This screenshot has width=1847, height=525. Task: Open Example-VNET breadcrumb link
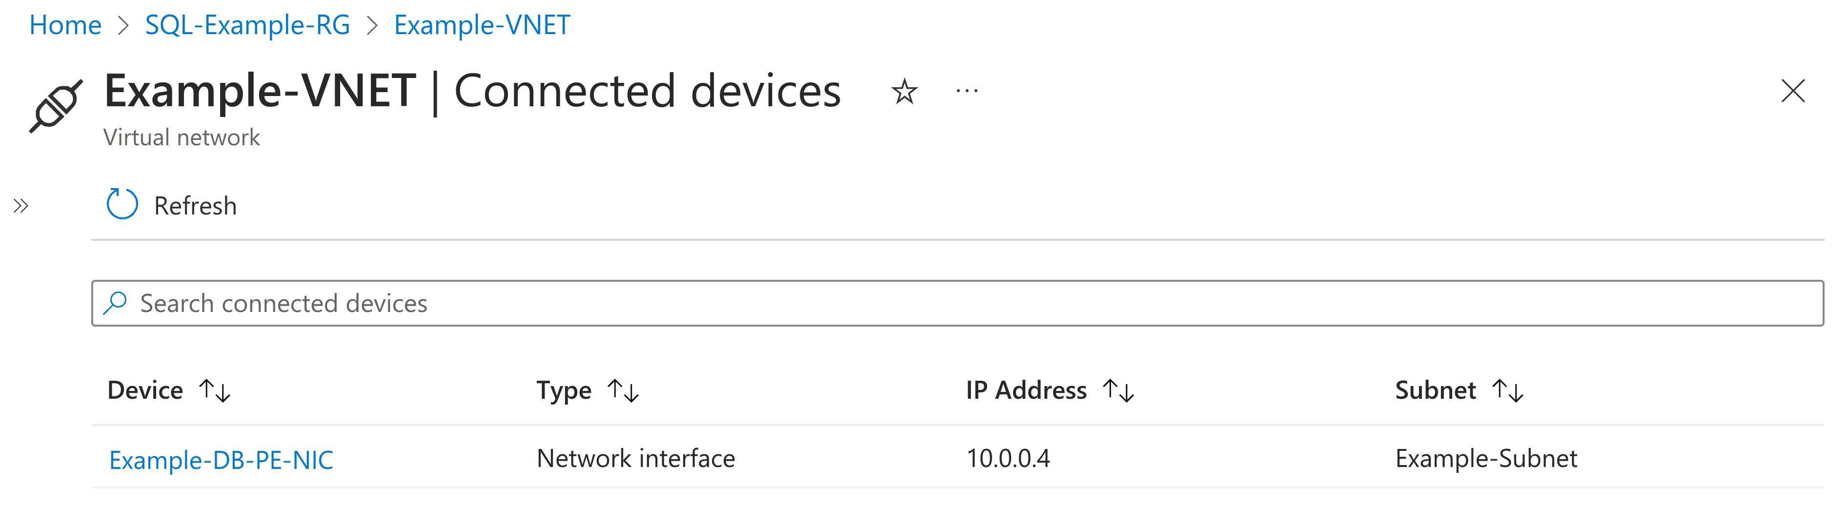[x=482, y=25]
